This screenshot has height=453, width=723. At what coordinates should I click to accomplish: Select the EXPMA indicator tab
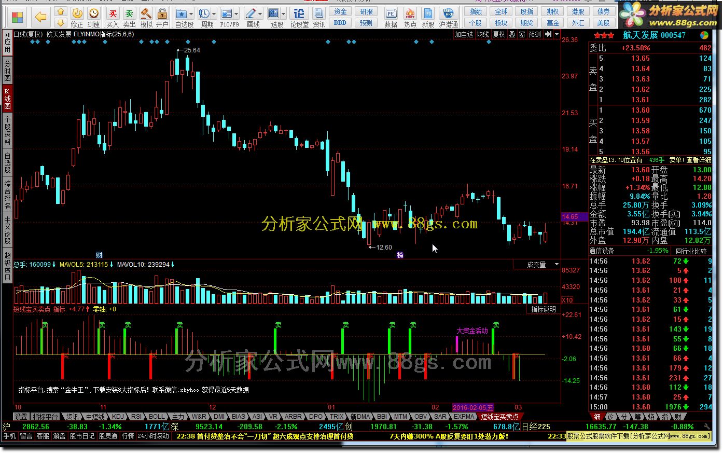pos(464,417)
